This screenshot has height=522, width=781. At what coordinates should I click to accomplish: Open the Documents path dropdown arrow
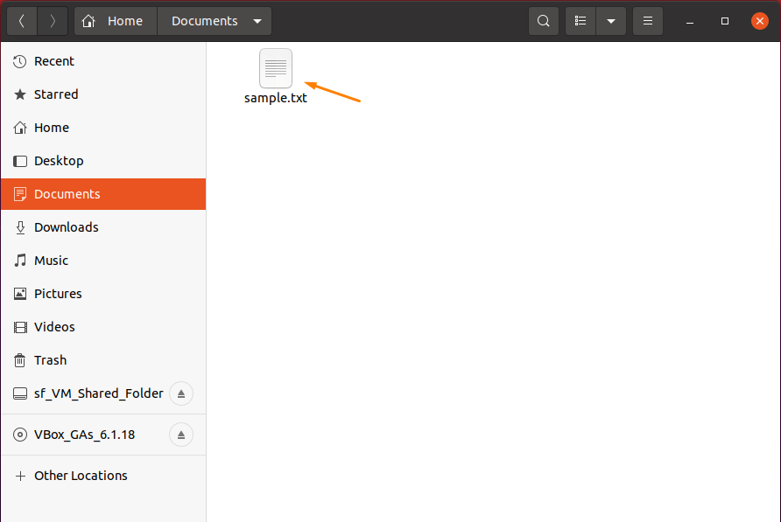(257, 21)
